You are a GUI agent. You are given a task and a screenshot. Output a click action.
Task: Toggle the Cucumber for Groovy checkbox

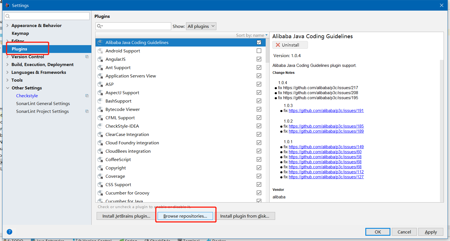coord(259,193)
